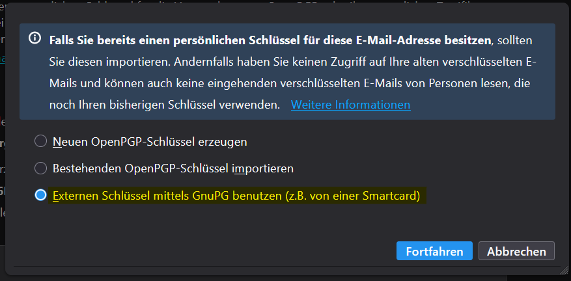Click the info icon in the notice box
Screen dimensions: 571x281
(x=36, y=38)
